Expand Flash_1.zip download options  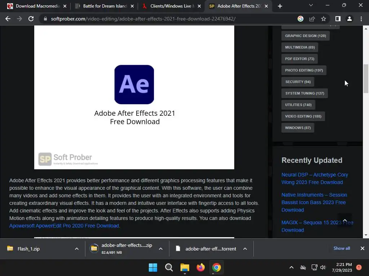[77, 249]
